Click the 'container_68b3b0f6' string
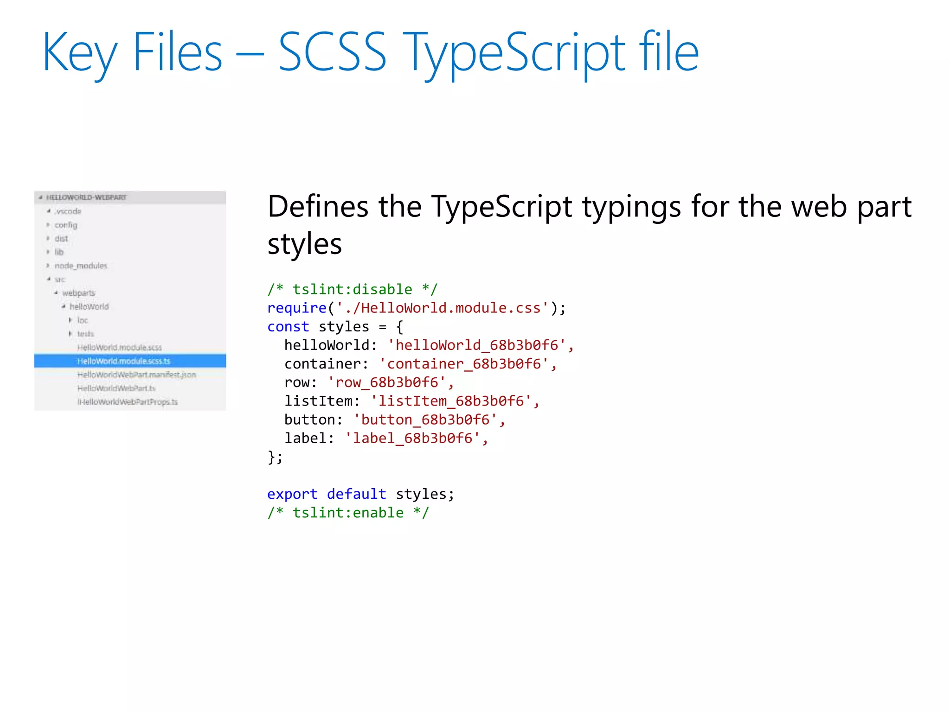The width and height of the screenshot is (950, 712). point(464,364)
